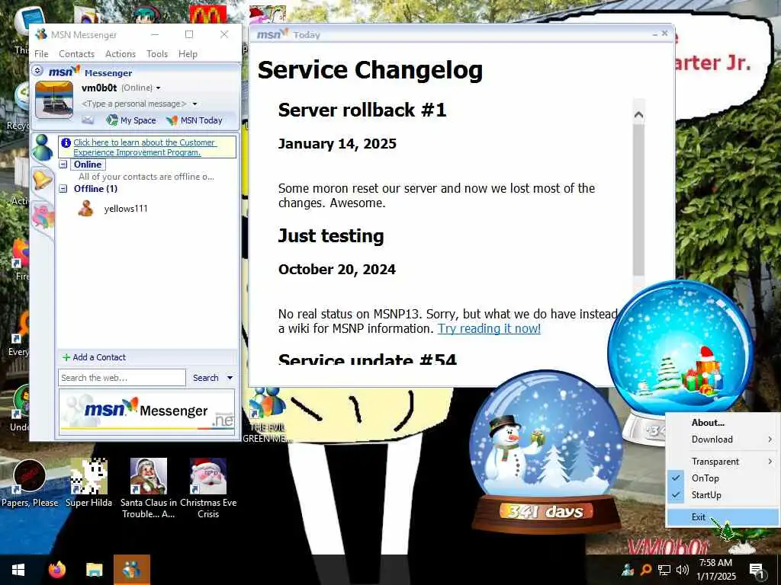Select the pink butterfly sidebar tab

tap(43, 216)
